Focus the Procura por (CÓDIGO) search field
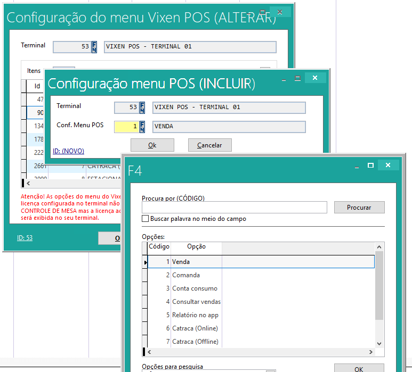Image resolution: width=412 pixels, height=372 pixels. pos(235,208)
